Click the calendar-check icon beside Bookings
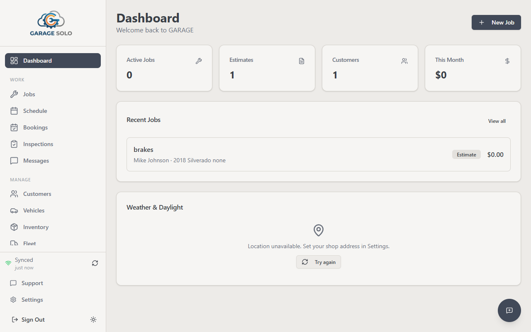 tap(14, 127)
